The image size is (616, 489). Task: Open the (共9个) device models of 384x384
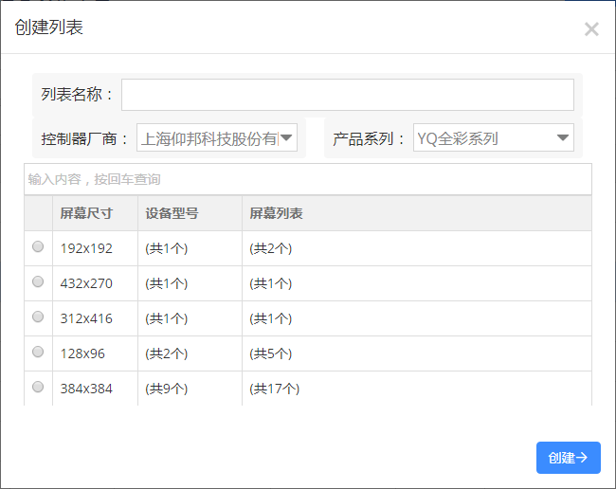click(167, 389)
